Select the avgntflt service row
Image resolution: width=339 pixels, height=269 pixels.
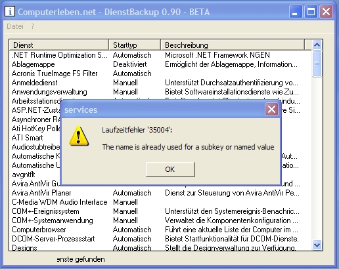24,175
